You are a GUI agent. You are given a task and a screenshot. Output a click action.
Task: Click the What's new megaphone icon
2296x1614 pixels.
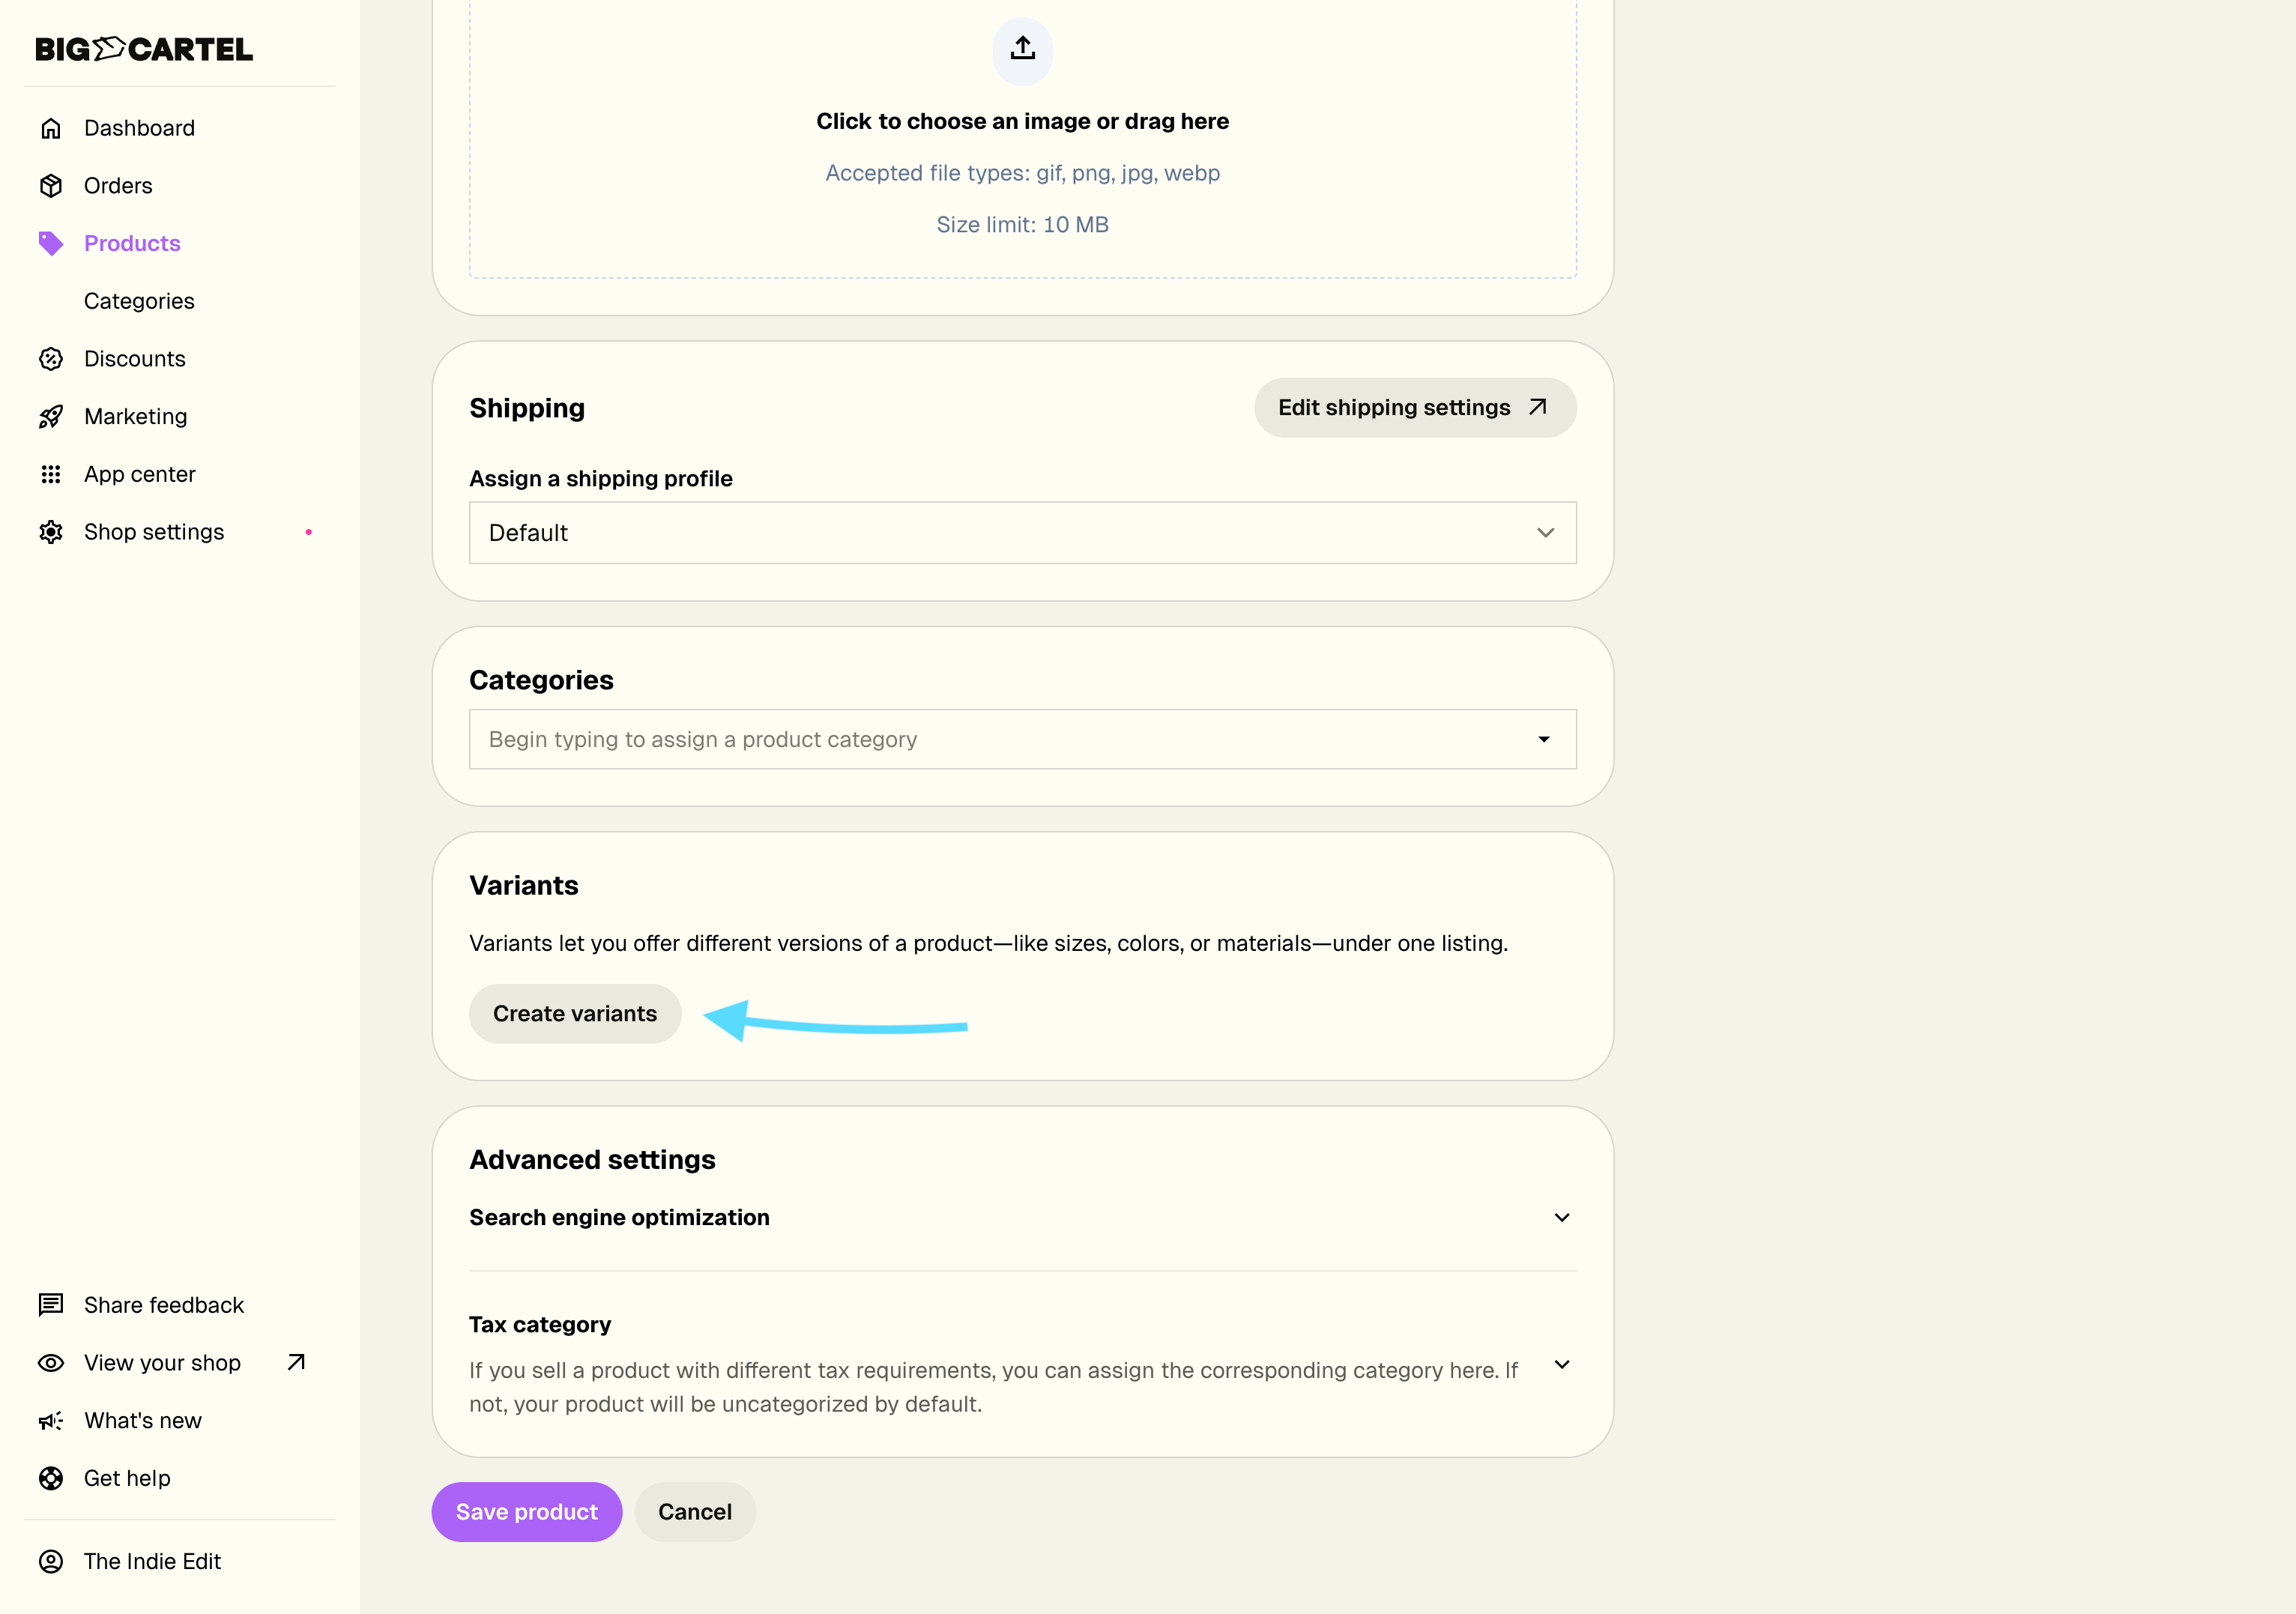point(51,1421)
